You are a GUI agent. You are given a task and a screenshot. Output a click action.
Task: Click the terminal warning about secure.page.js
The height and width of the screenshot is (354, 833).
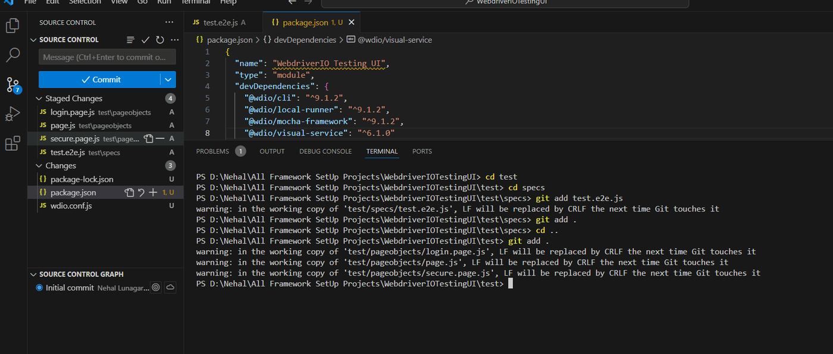pos(478,273)
